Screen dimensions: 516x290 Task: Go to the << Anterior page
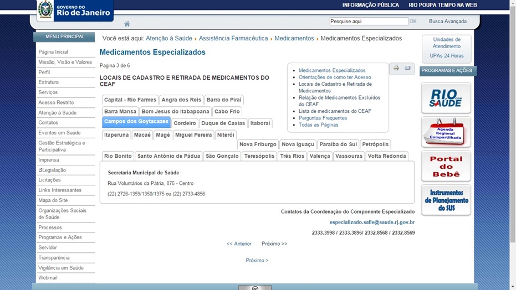[x=239, y=244]
